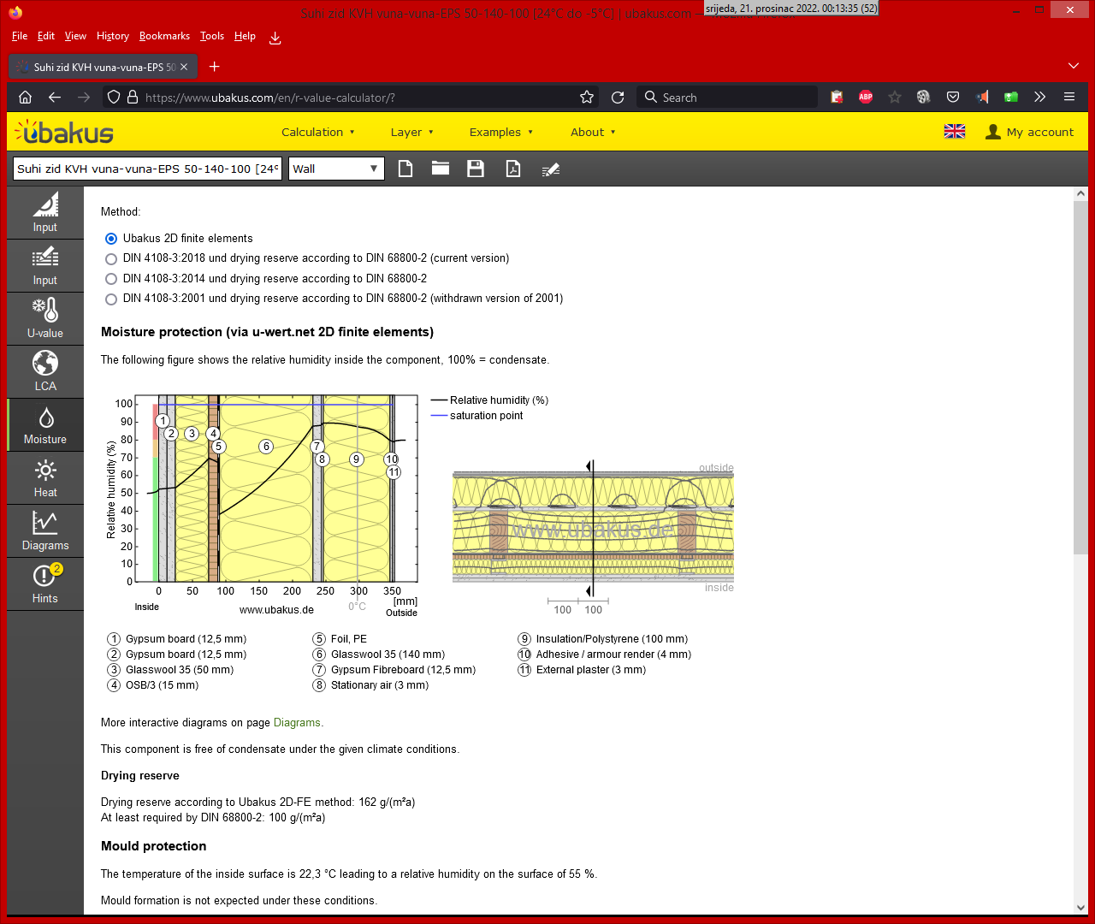Expand the Calculation menu
Screen dimensions: 1095x924
pos(317,132)
